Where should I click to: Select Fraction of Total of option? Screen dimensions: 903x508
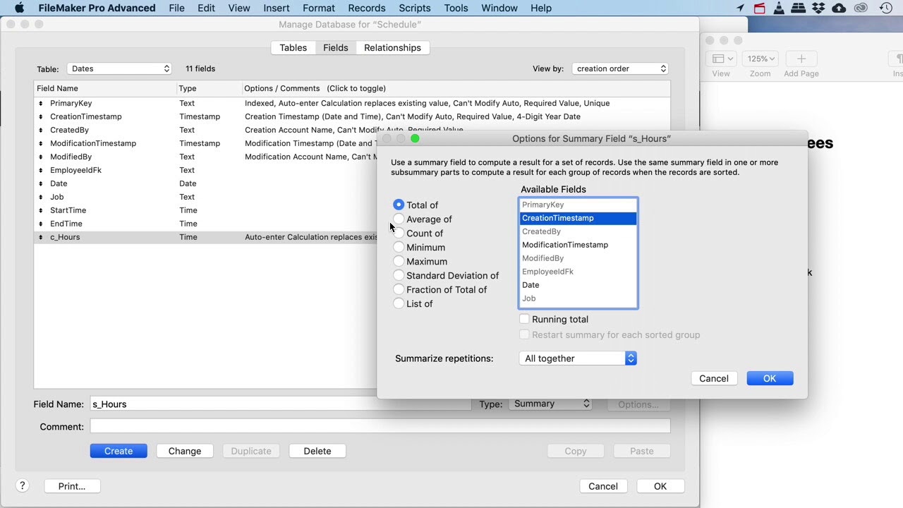pos(399,289)
